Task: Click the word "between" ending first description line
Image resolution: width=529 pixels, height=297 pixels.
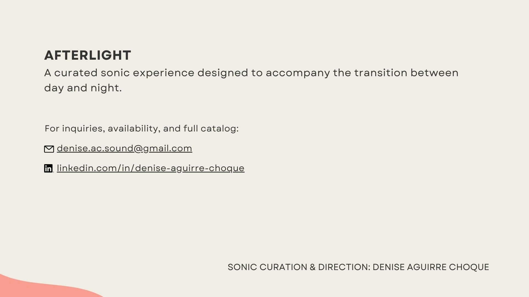Action: pos(434,73)
